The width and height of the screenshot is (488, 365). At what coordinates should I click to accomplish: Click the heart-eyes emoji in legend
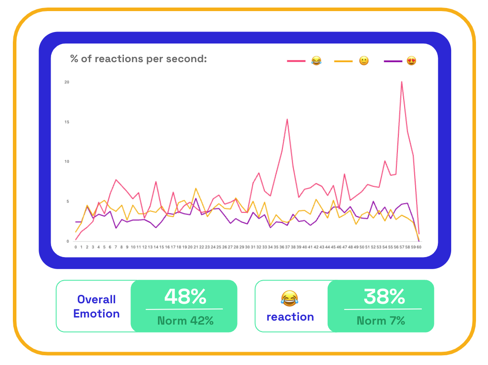(412, 61)
